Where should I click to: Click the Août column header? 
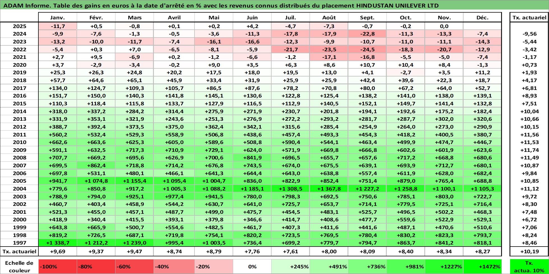click(x=329, y=17)
